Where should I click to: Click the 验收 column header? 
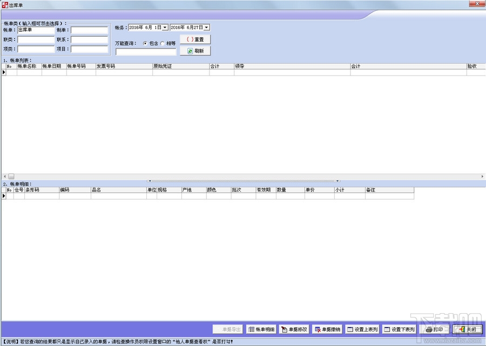[476, 66]
